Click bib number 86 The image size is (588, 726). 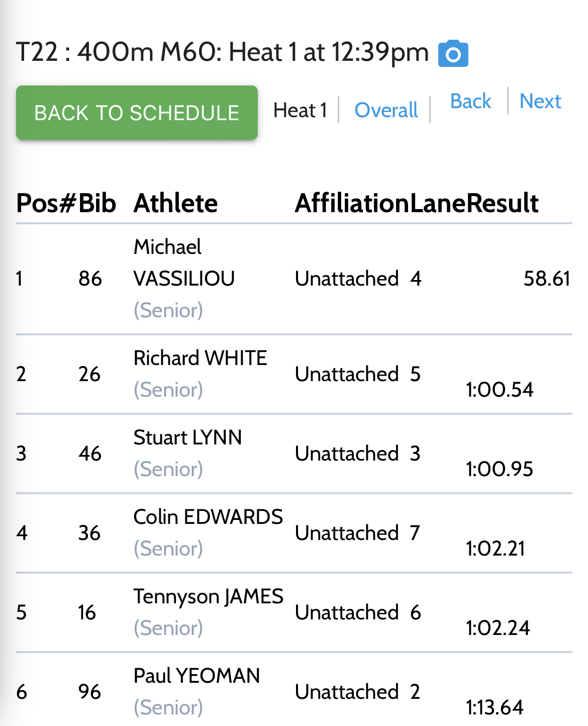point(90,279)
